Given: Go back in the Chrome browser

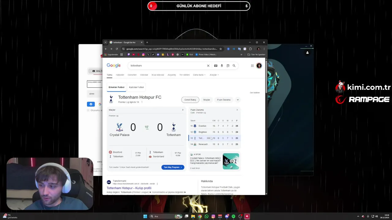Looking at the screenshot, I should point(106,49).
